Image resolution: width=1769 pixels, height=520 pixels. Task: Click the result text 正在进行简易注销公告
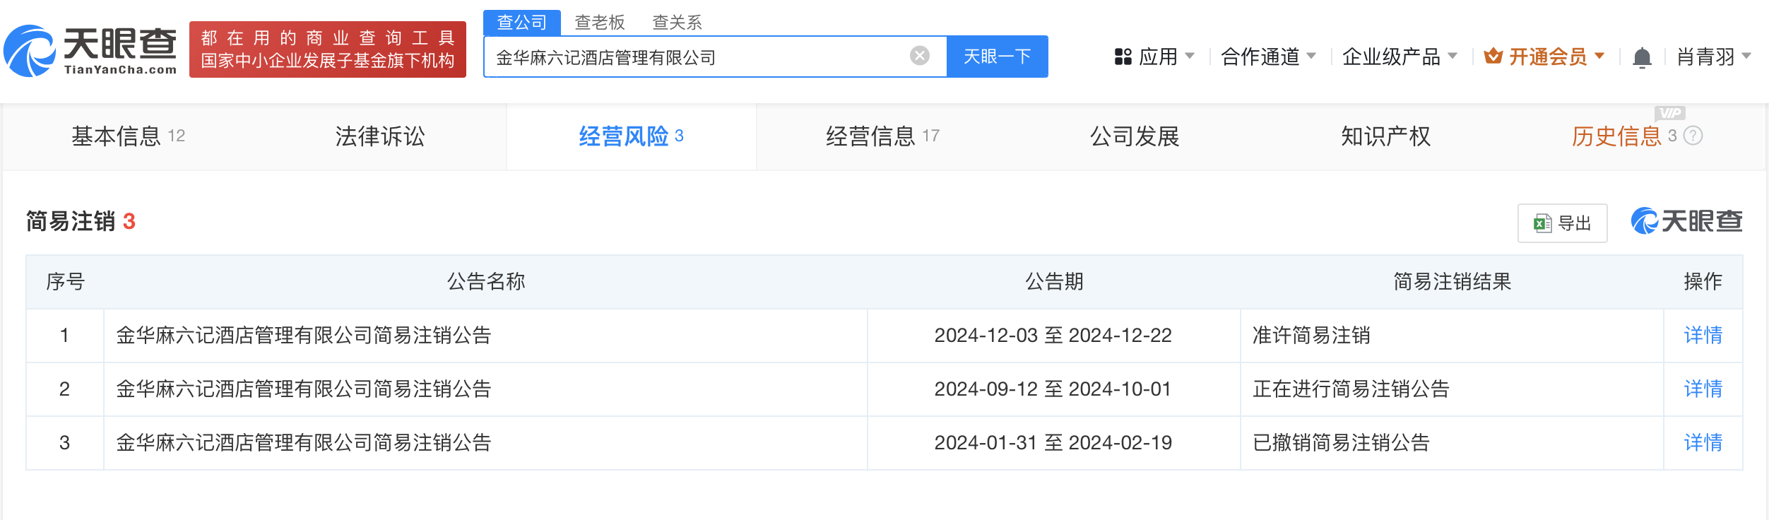(1351, 389)
